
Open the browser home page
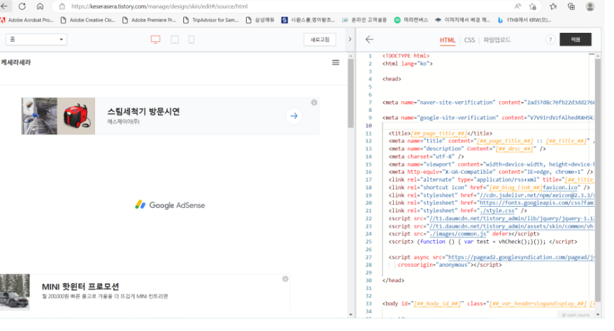(40, 6)
